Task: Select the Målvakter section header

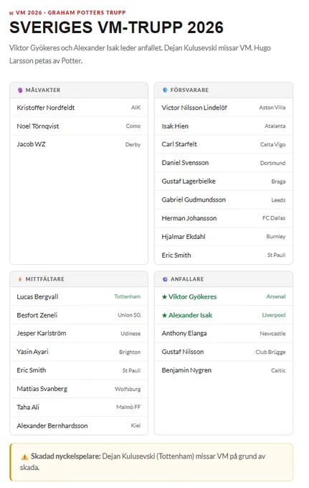Action: (79, 90)
